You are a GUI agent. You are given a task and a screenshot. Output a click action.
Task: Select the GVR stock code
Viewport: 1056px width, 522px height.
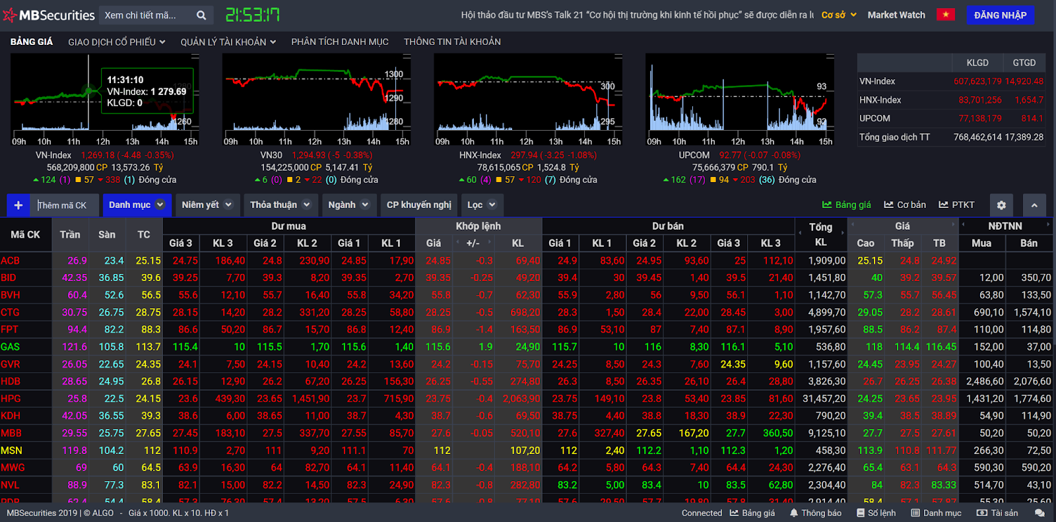[x=10, y=364]
